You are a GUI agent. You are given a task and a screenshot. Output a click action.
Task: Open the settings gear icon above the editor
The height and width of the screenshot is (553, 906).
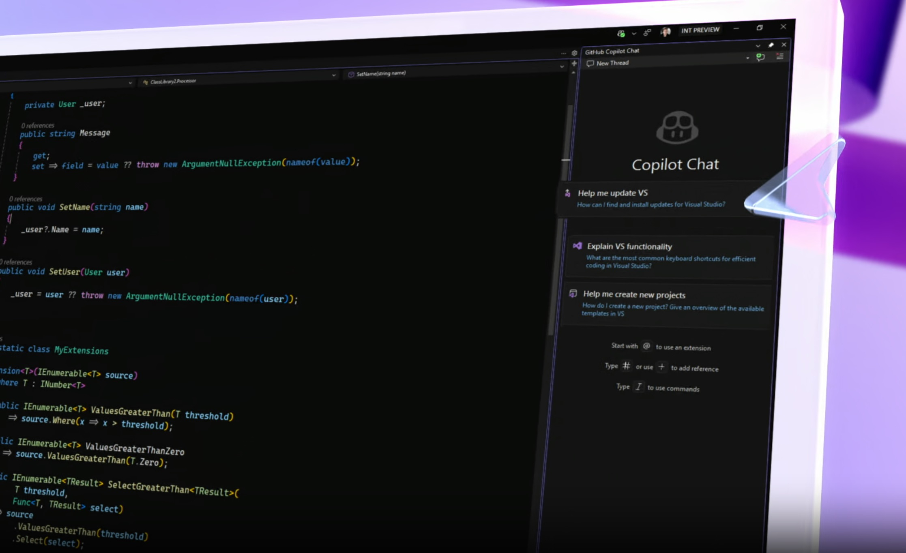574,53
